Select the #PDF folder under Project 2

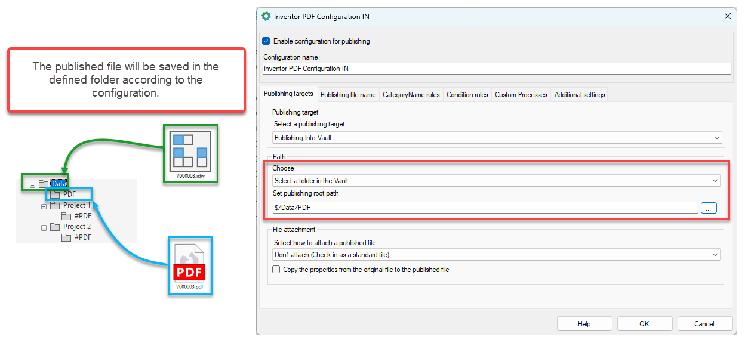point(82,237)
